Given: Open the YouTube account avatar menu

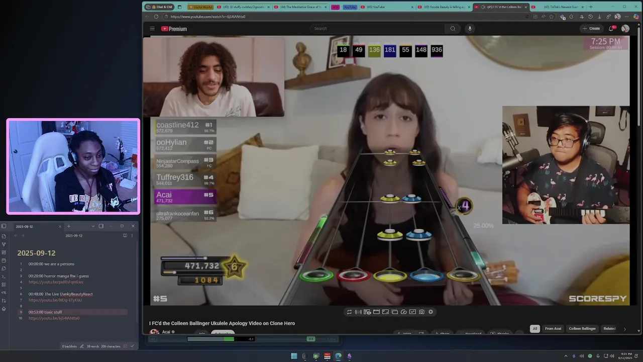Looking at the screenshot, I should [x=625, y=29].
